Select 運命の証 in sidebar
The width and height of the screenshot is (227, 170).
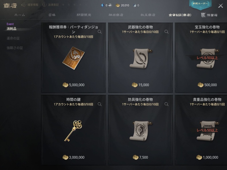pyautogui.click(x=13, y=38)
